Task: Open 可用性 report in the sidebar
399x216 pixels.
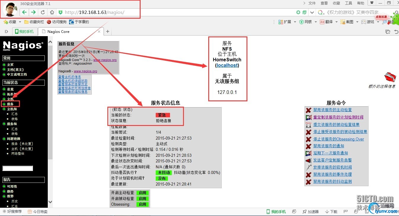Action: [x=12, y=186]
